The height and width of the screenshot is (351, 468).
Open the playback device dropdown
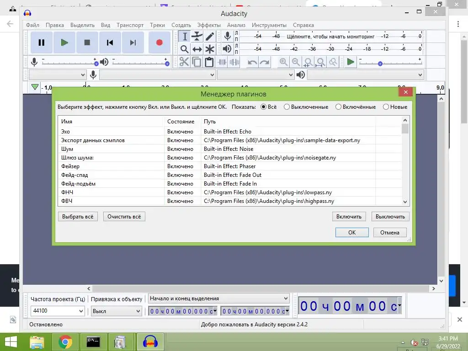coord(365,74)
